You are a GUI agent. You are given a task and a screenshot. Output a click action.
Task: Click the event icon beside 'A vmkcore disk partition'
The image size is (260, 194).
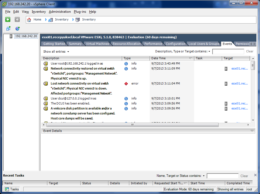point(46,108)
